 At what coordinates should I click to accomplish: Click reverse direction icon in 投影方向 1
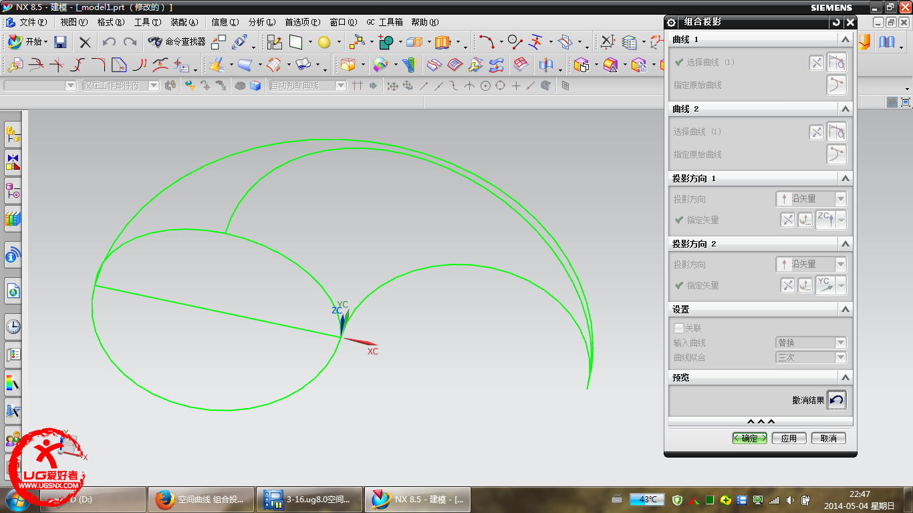click(788, 220)
